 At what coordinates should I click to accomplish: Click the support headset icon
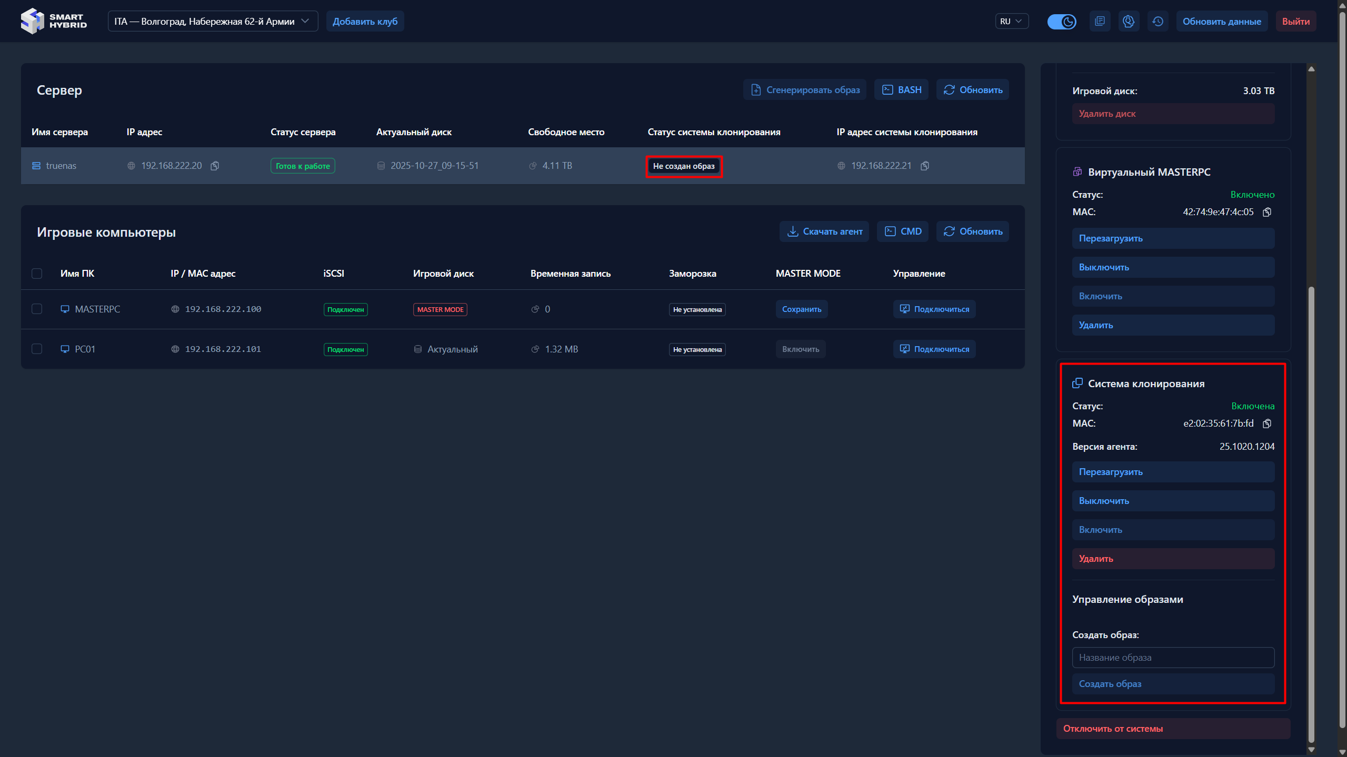[1128, 22]
